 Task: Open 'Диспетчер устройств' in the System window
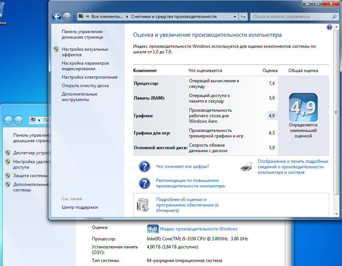click(31, 153)
